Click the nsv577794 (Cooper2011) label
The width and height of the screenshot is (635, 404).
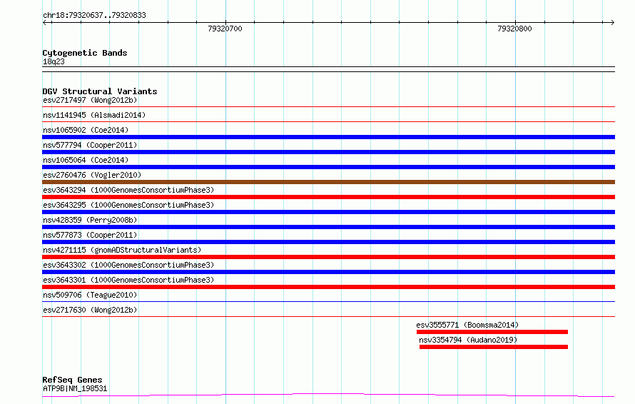[90, 145]
